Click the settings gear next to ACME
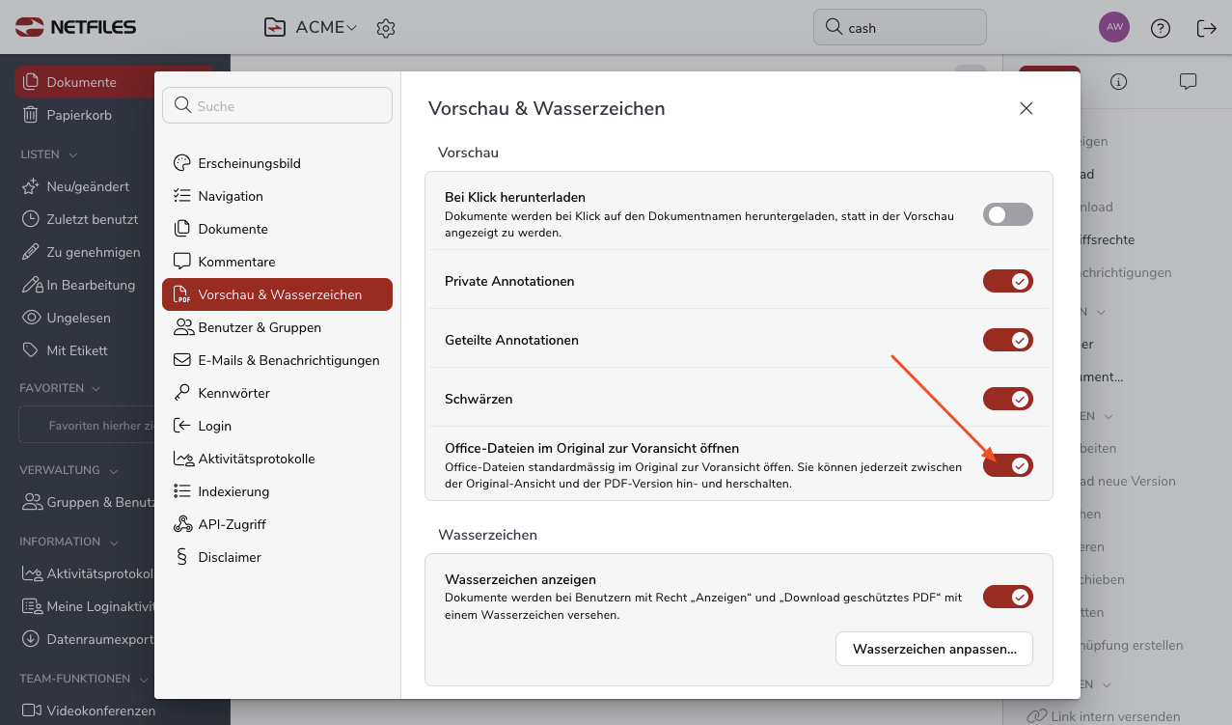This screenshot has width=1232, height=725. [x=386, y=28]
